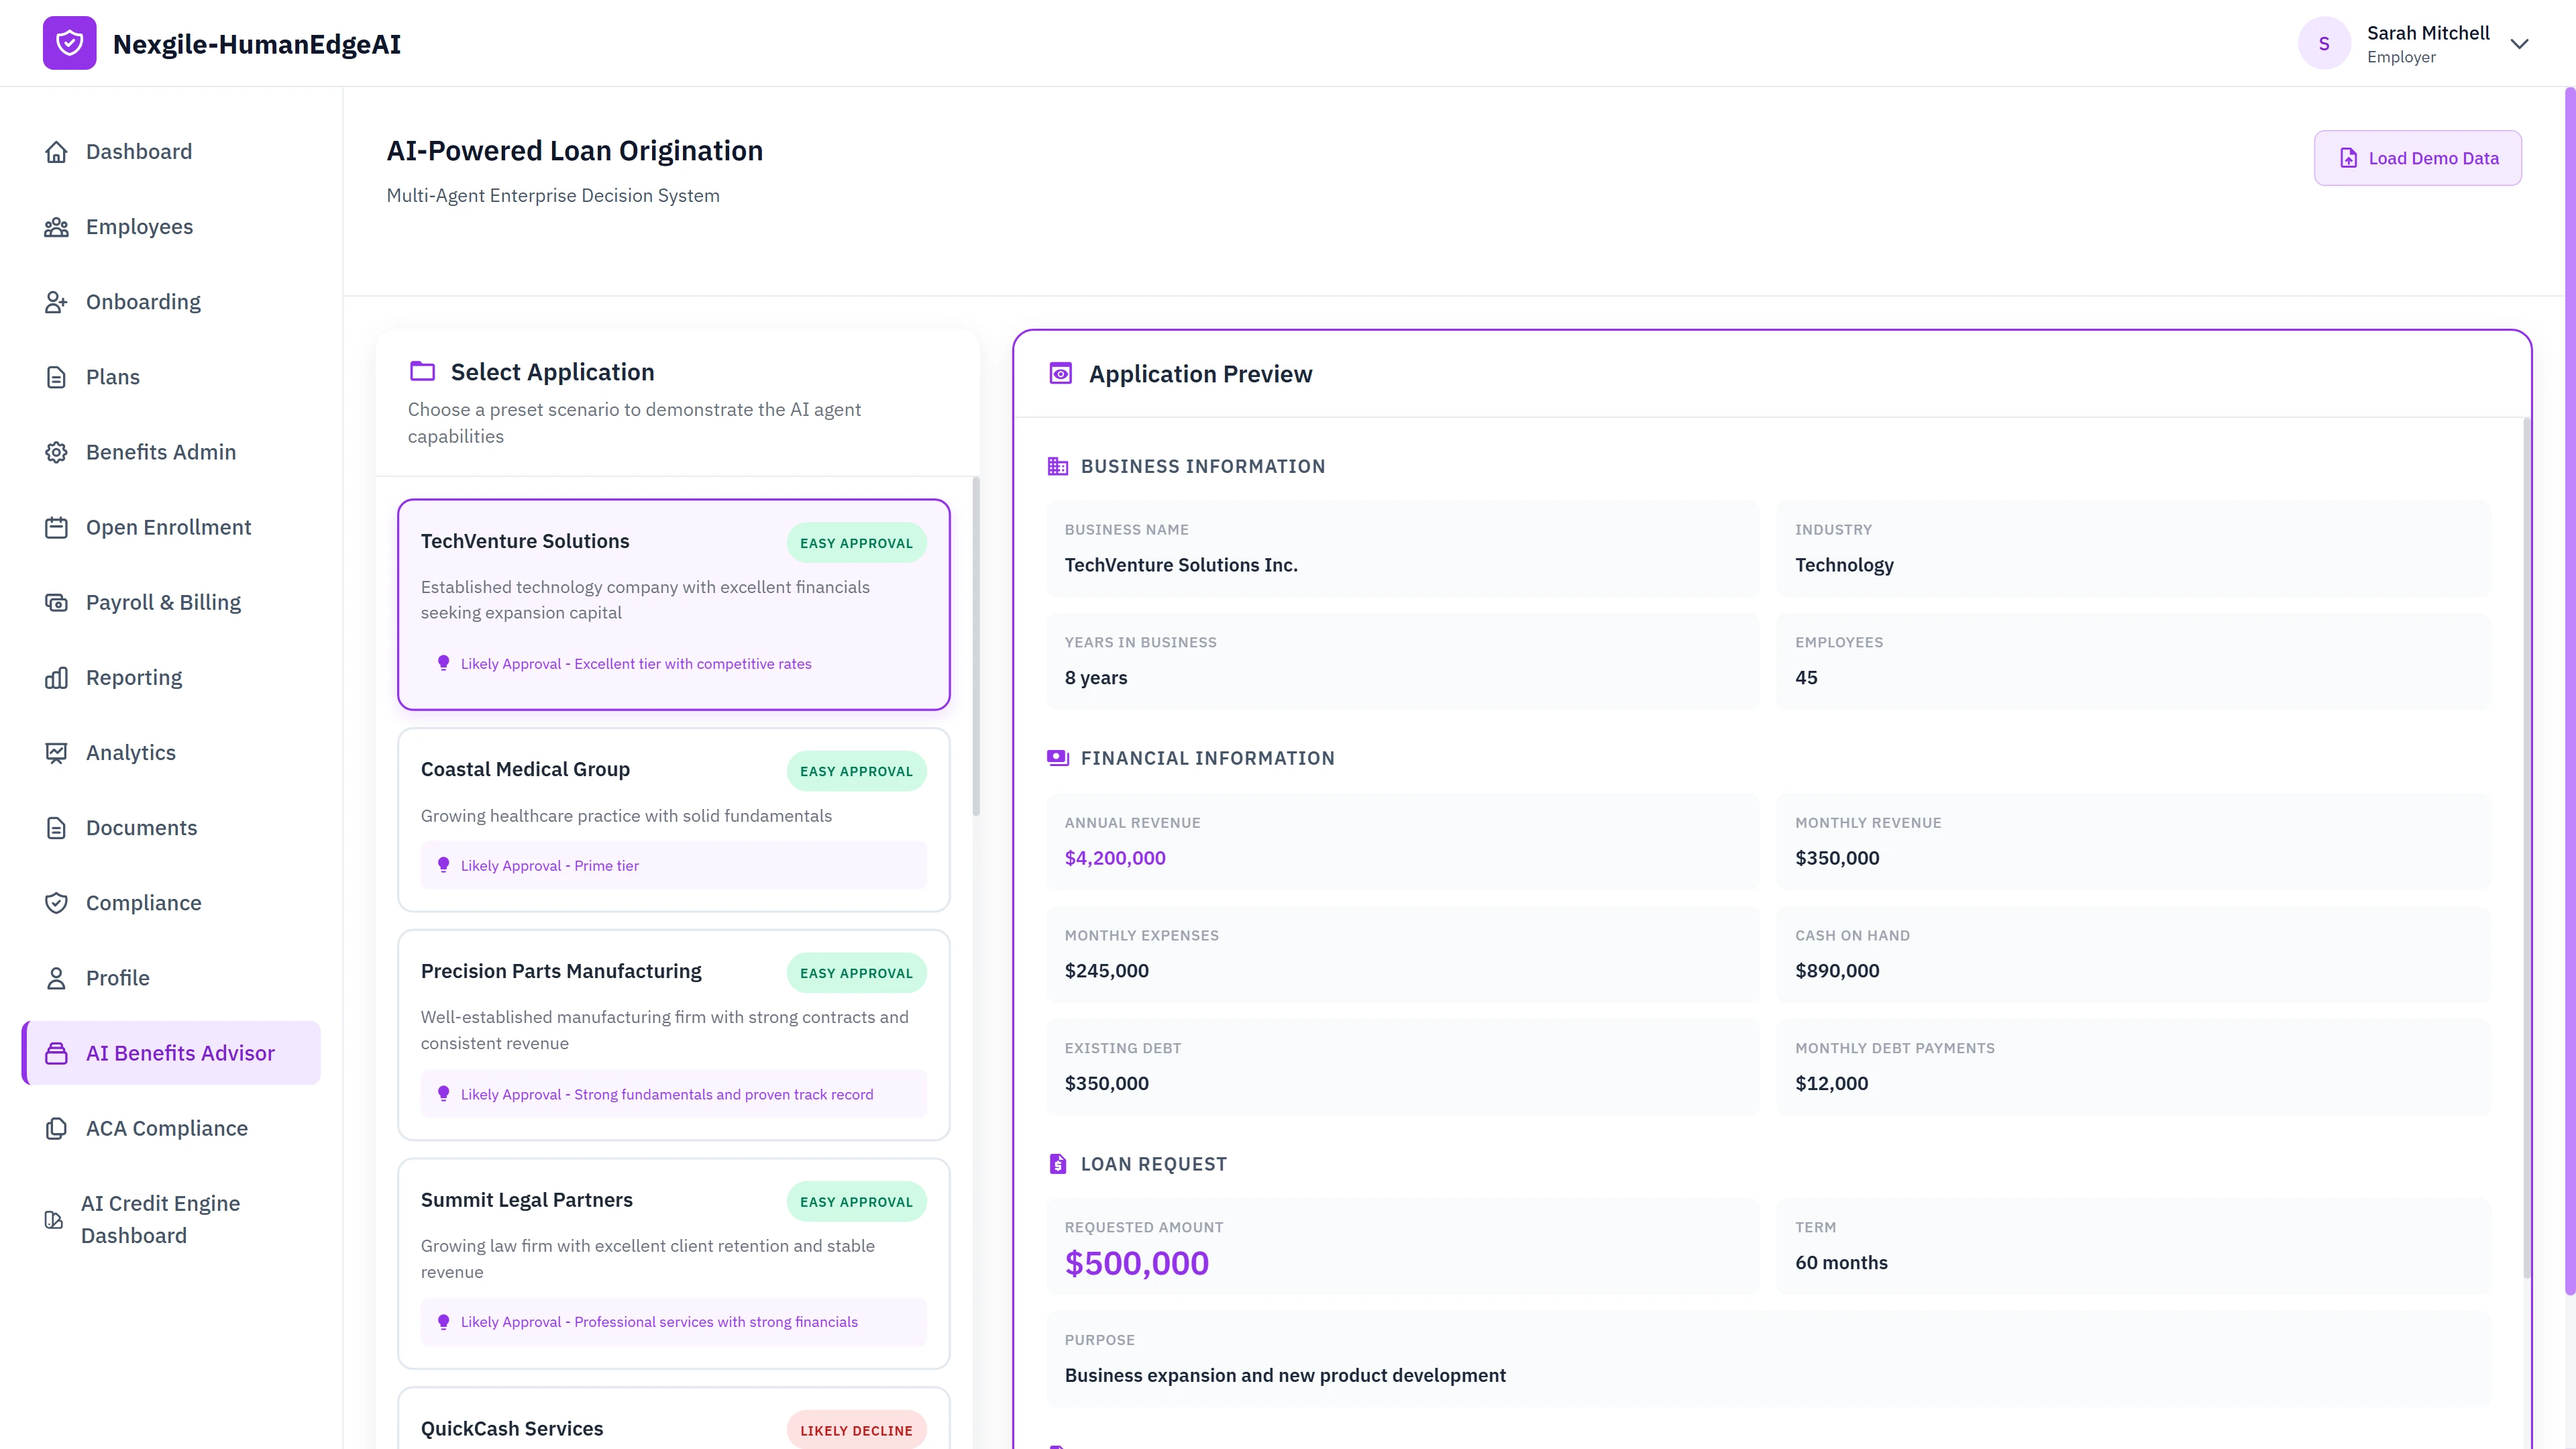Click the Compliance shield icon
The width and height of the screenshot is (2576, 1449).
tap(56, 902)
